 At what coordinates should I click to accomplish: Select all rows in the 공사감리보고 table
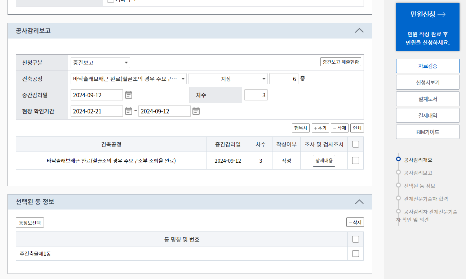pos(355,144)
